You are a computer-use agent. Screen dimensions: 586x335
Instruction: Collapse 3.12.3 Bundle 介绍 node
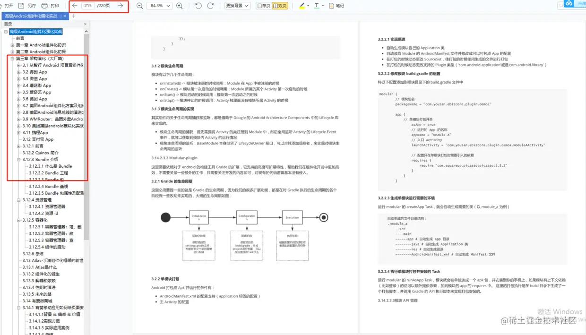point(19,160)
